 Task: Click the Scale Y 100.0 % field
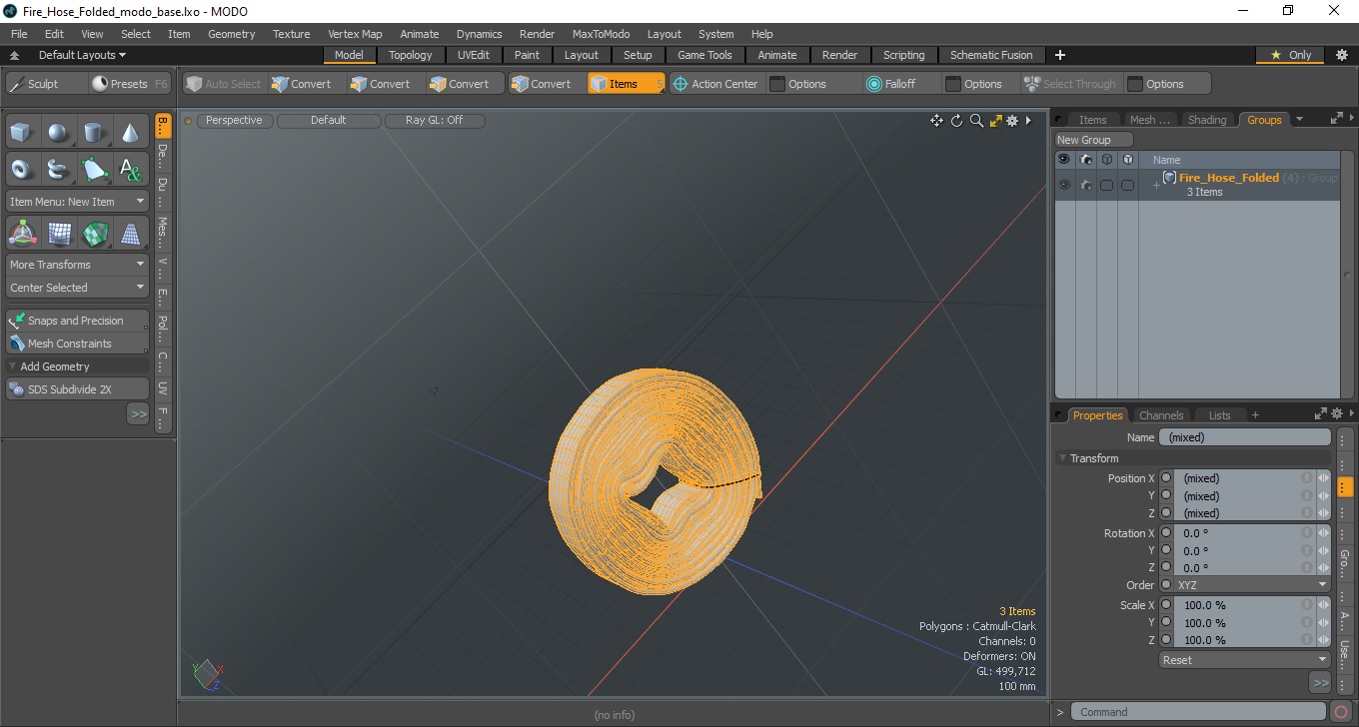(1244, 623)
